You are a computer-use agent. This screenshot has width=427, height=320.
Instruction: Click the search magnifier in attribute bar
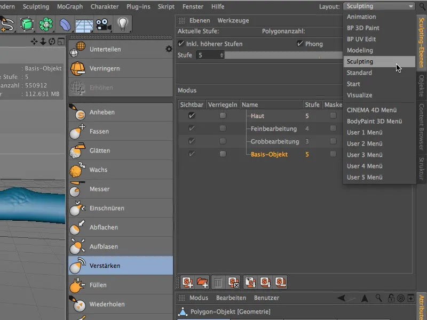(x=378, y=298)
